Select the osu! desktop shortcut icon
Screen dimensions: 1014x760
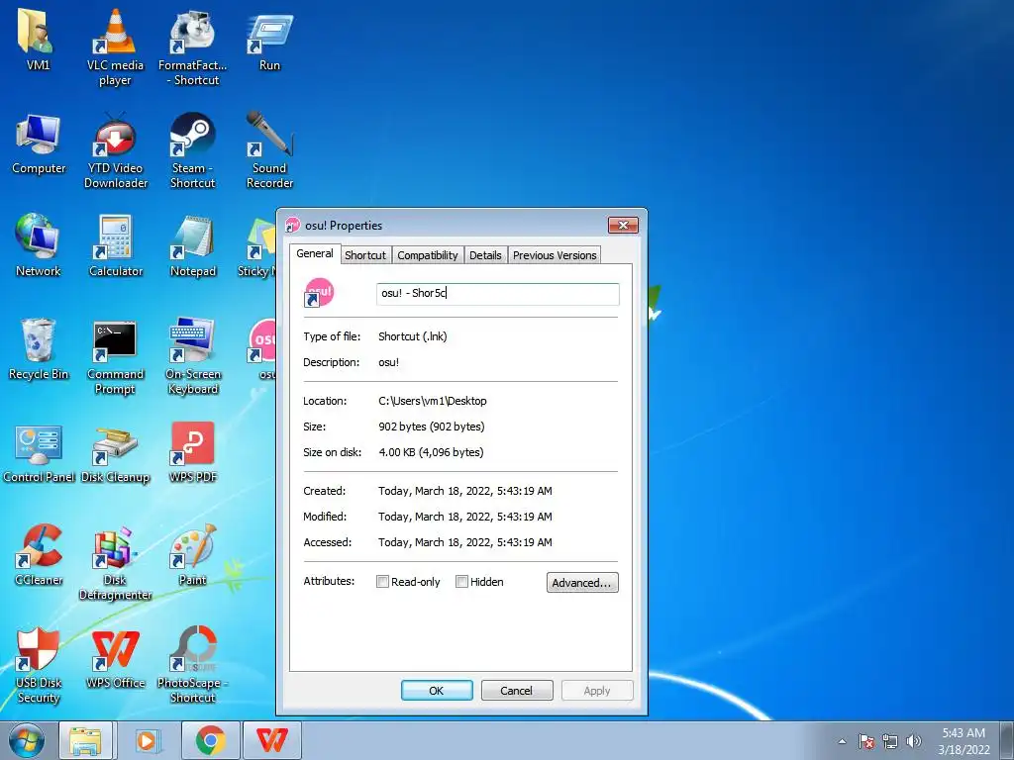click(261, 347)
